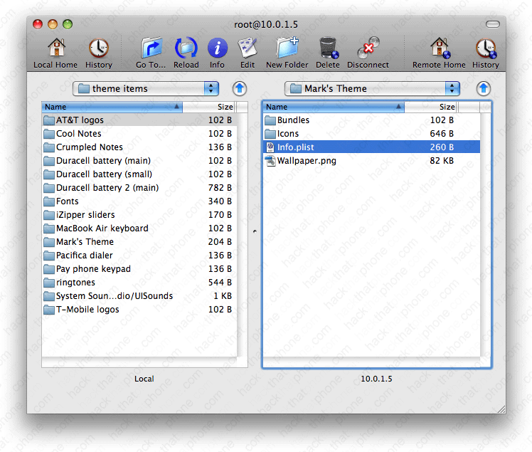The image size is (532, 452).
Task: Select the Pacifica dialer folder
Action: click(84, 256)
